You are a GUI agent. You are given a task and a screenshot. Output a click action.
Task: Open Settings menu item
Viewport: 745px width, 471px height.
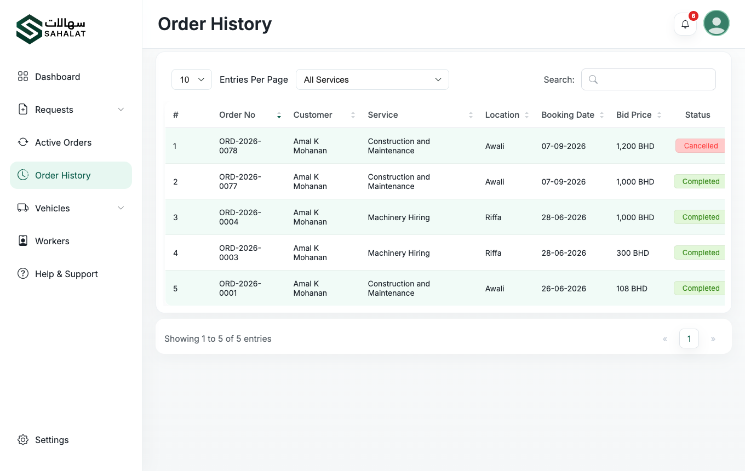pyautogui.click(x=71, y=440)
